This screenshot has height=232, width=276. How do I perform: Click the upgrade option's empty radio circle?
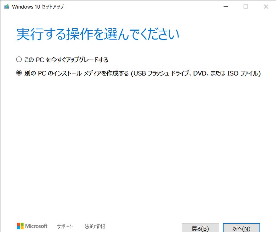click(x=19, y=59)
